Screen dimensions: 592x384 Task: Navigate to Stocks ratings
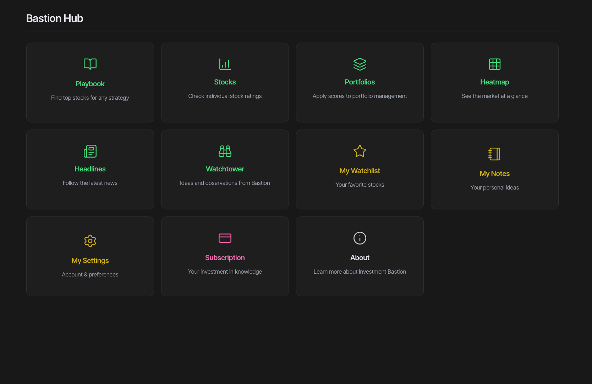[x=225, y=82]
